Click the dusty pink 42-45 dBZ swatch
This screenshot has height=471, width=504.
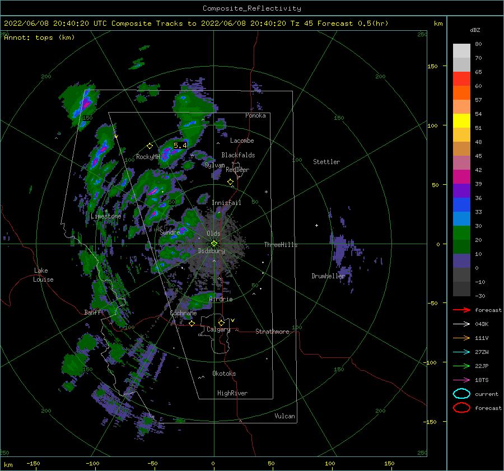tap(461, 162)
